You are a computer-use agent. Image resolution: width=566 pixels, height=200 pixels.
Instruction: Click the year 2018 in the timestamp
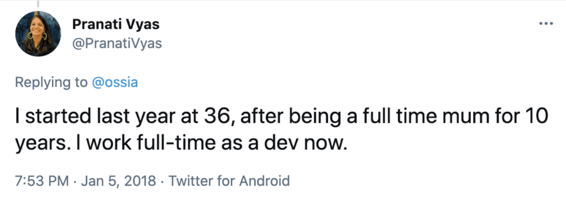tap(141, 180)
